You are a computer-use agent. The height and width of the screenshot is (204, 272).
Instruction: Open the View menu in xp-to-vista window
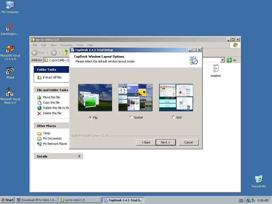pos(53,45)
